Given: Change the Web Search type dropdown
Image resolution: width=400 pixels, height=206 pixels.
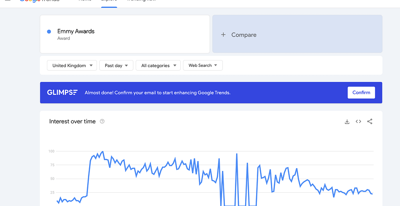Looking at the screenshot, I should 203,66.
